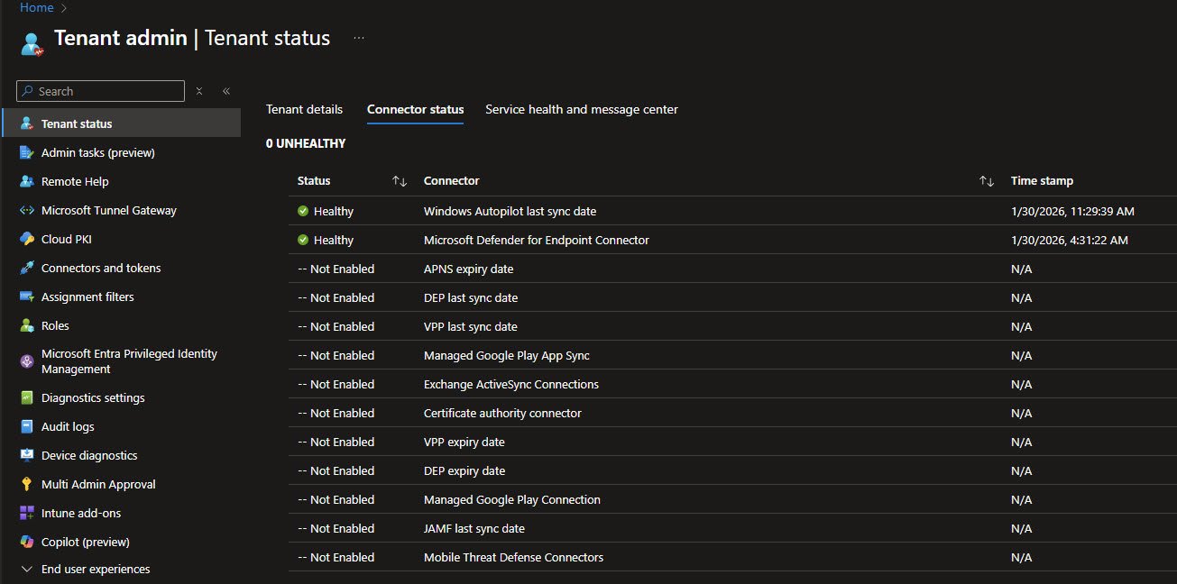
Task: Open the ellipsis more options menu
Action: pyautogui.click(x=359, y=38)
